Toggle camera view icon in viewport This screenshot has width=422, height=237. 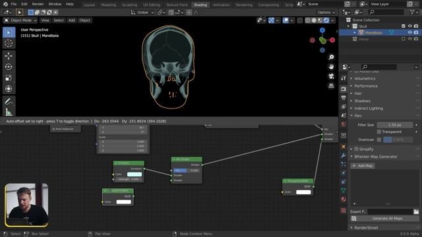pyautogui.click(x=331, y=76)
